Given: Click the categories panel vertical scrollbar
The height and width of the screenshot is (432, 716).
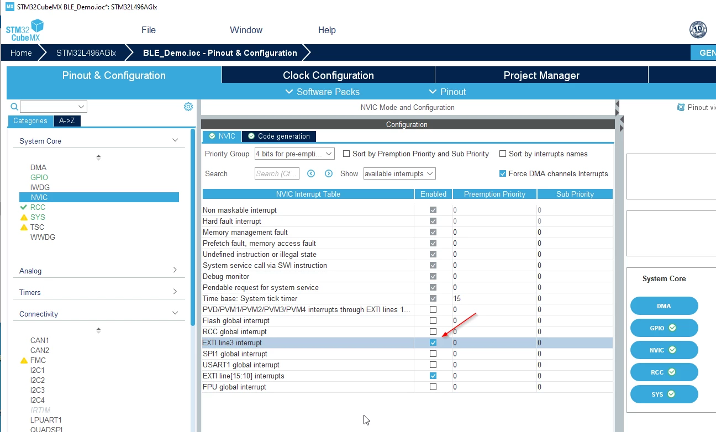Looking at the screenshot, I should pyautogui.click(x=193, y=226).
